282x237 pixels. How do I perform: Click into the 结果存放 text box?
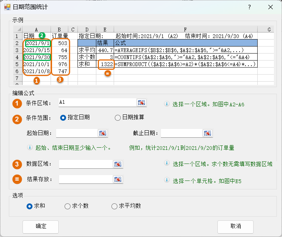[x=85, y=179]
